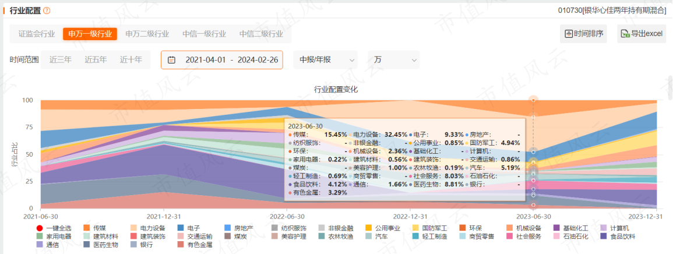Open the 中信二级行业 tab
Screen dimensions: 673x254
point(261,34)
